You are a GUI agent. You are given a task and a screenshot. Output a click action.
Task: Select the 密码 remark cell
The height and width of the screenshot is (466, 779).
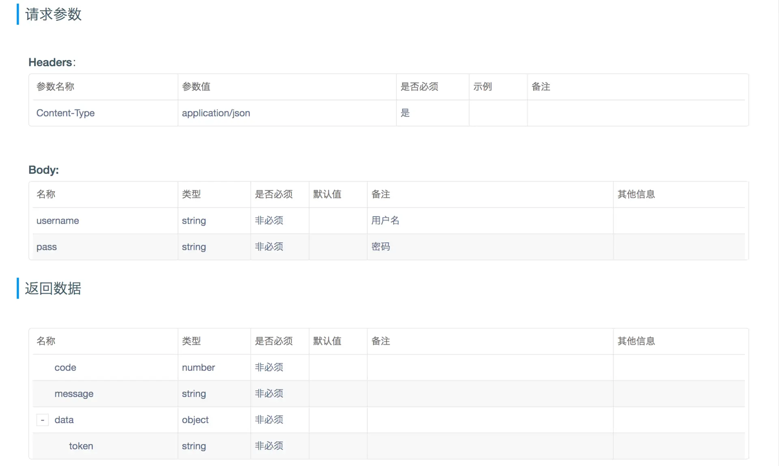tap(381, 247)
